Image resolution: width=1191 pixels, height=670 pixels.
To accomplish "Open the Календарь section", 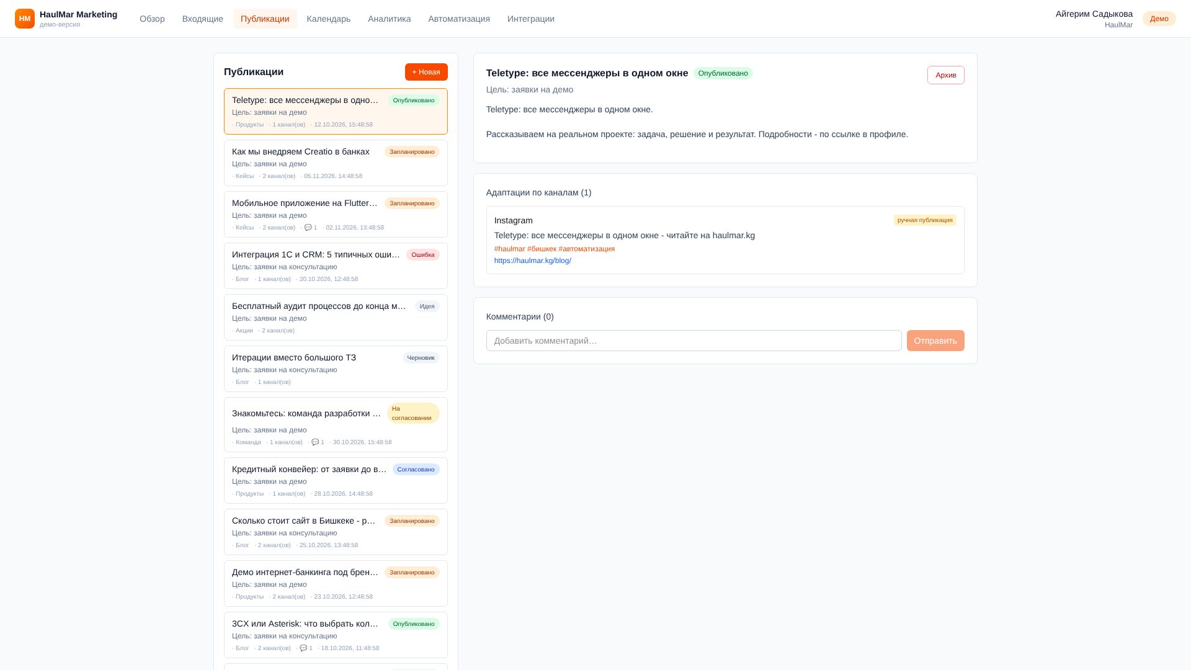I will (x=329, y=19).
